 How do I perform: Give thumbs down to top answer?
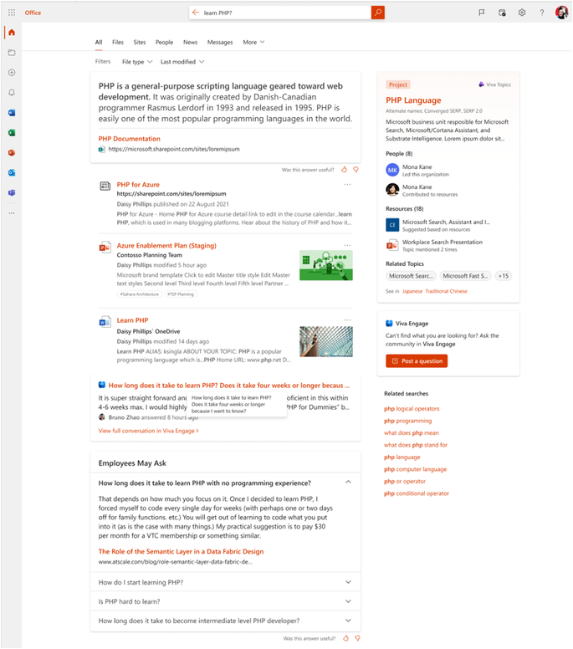(356, 169)
